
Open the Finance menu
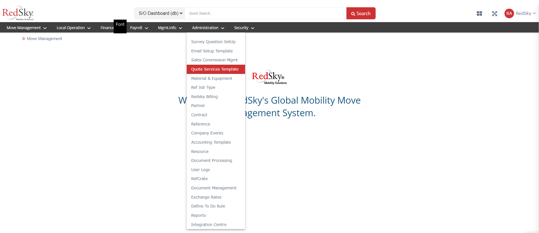click(x=107, y=28)
